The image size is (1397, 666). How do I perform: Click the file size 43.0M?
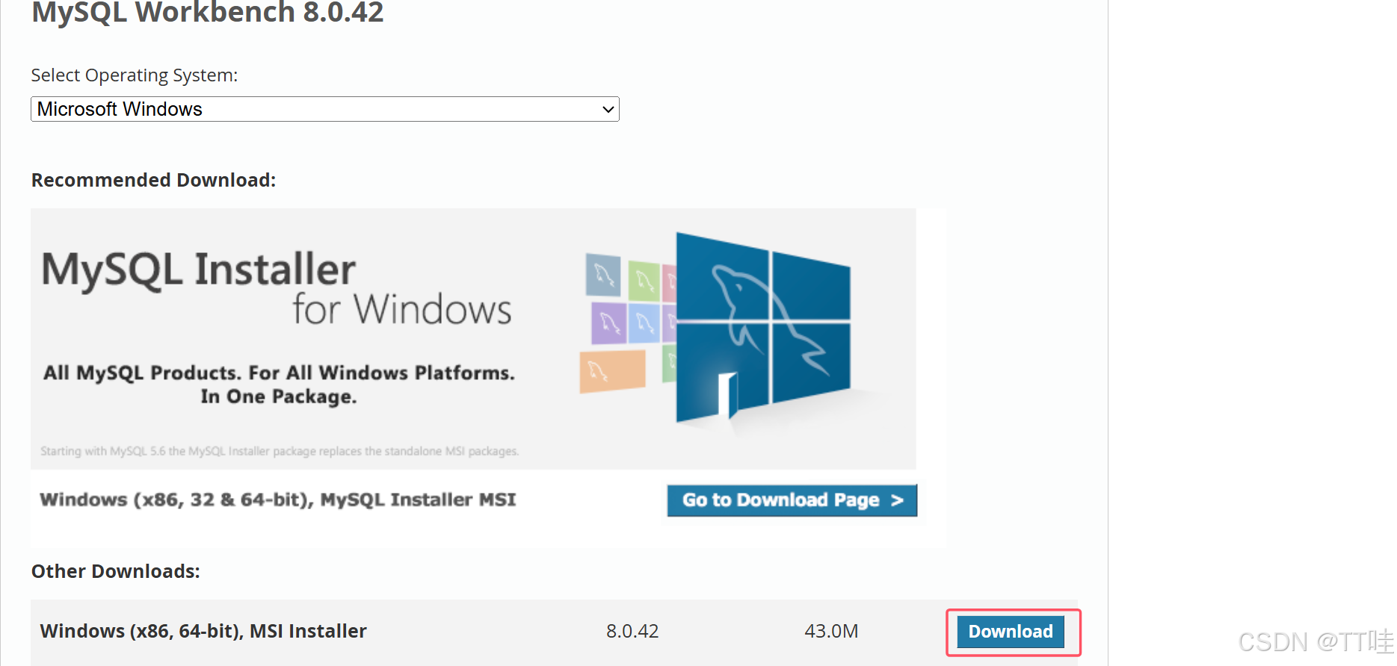point(831,632)
